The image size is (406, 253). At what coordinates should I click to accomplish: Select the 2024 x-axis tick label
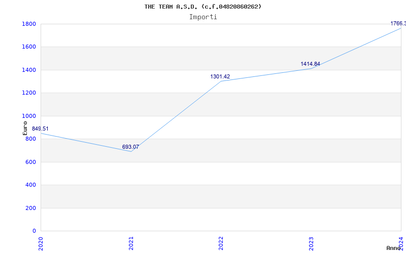click(x=401, y=242)
